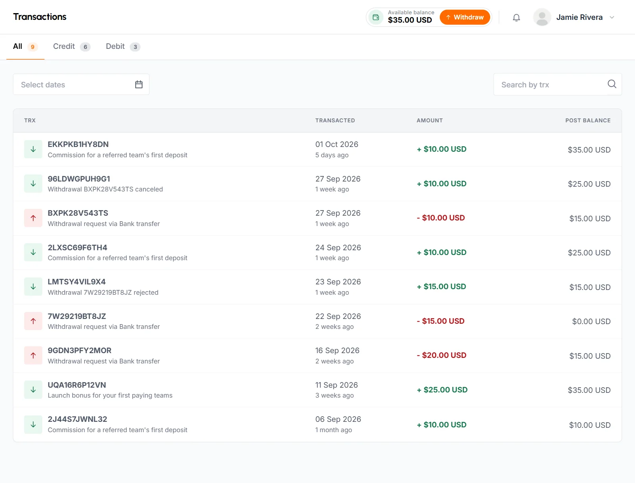
Task: Click the POST BALANCE column header
Action: point(588,120)
